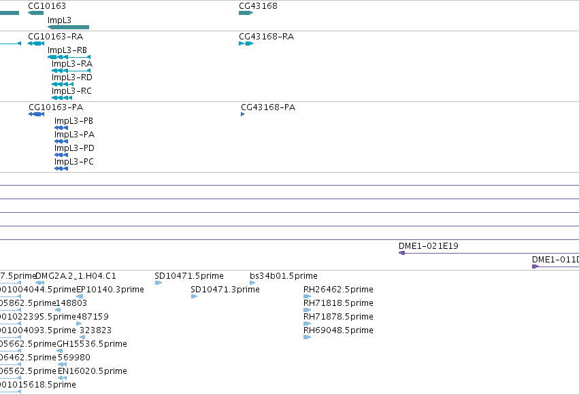579x395 pixels.
Task: Click the SD10471.5prime EST marker
Action: tap(159, 283)
